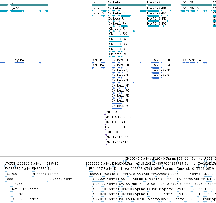The height and width of the screenshot is (203, 216).
Task: Select CDS CkIIbeta-PI
Action: pos(120,80)
